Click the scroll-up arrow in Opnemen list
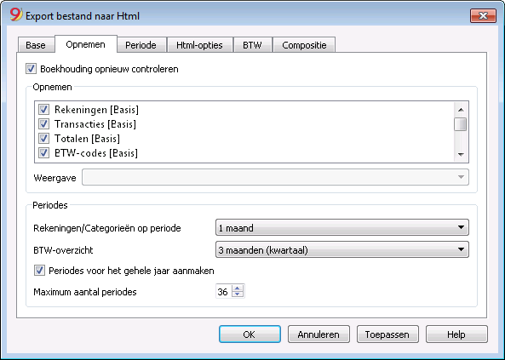This screenshot has width=505, height=360. point(461,110)
